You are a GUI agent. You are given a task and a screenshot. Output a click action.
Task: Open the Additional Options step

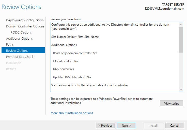(x=19, y=39)
